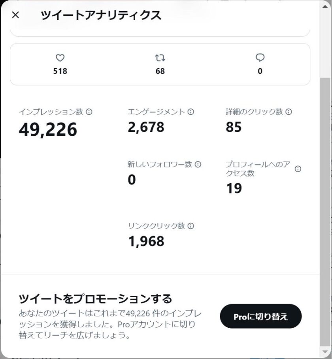
Task: Open info icon next to リンククリック数
Action: coord(191,226)
